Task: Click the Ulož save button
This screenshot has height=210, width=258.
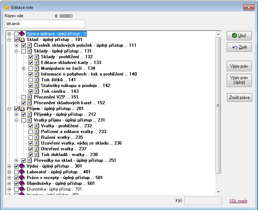Action: click(239, 35)
